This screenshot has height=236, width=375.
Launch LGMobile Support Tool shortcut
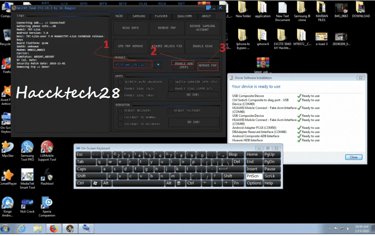[47, 151]
